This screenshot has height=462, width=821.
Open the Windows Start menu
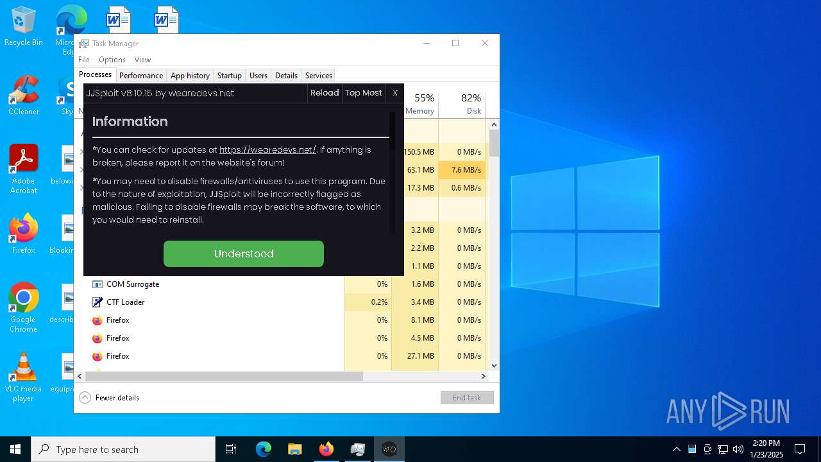15,449
